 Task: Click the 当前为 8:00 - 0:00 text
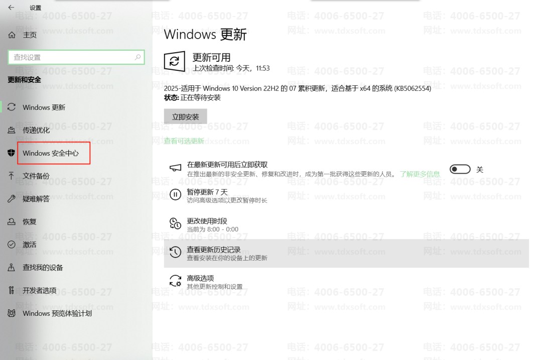click(213, 229)
